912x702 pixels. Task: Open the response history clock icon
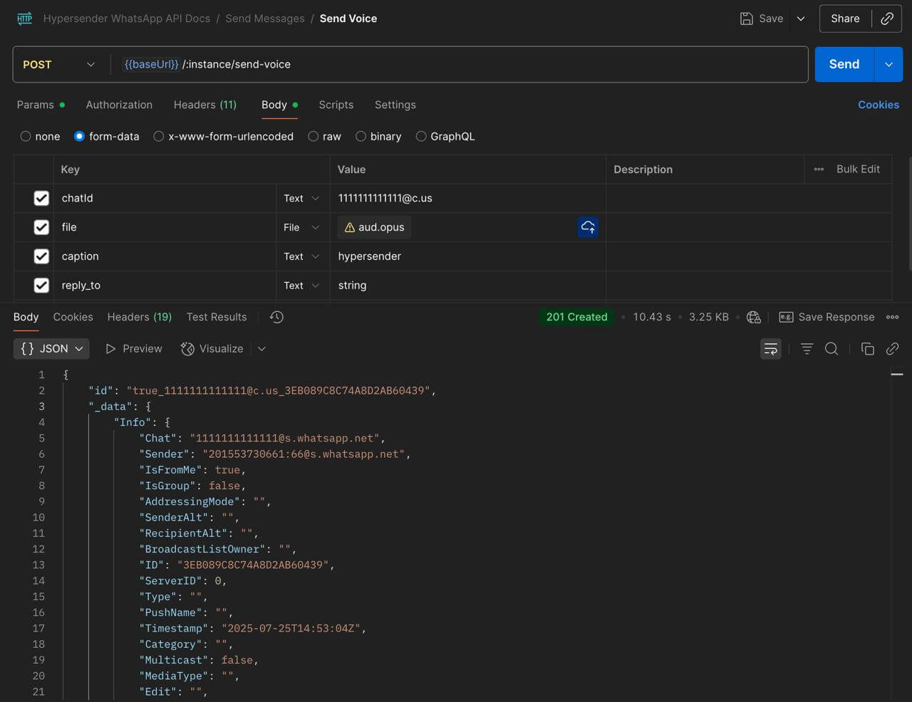coord(277,317)
